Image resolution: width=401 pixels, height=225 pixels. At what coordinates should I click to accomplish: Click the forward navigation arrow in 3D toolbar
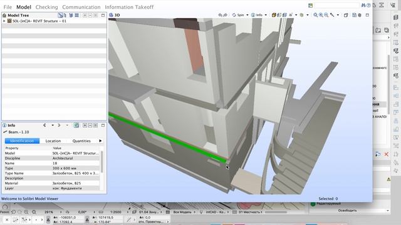click(226, 15)
